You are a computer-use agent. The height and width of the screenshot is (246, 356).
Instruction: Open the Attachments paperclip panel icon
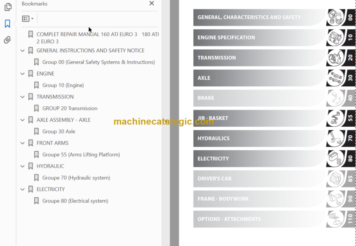[x=7, y=40]
